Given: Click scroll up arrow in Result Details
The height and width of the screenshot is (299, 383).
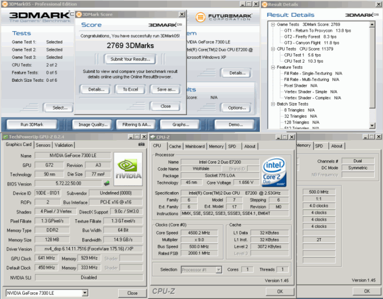Looking at the screenshot, I should point(372,24).
